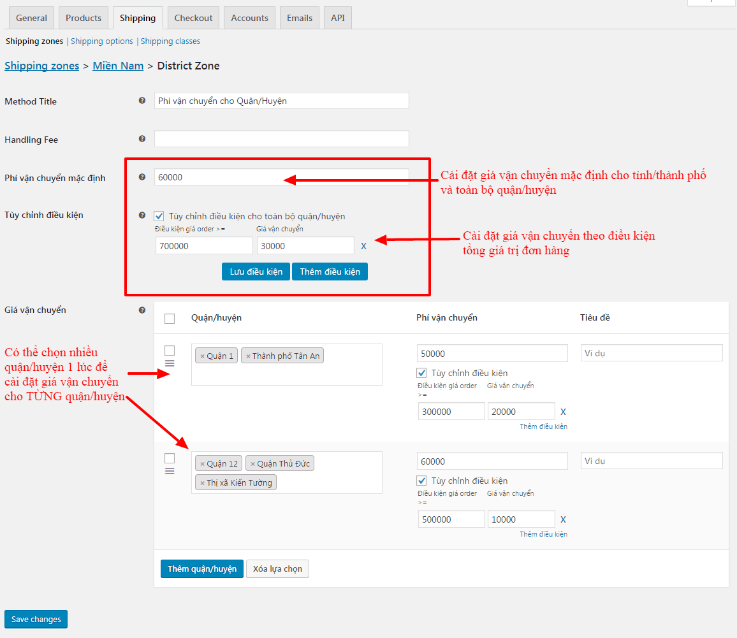Uncheck Tùy chỉnh điều kiện cho toàn bộ quận/huyện
This screenshot has width=737, height=638.
point(159,216)
